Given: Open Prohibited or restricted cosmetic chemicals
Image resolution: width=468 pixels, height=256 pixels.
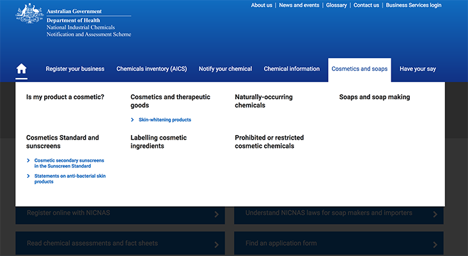Looking at the screenshot, I should tap(269, 141).
